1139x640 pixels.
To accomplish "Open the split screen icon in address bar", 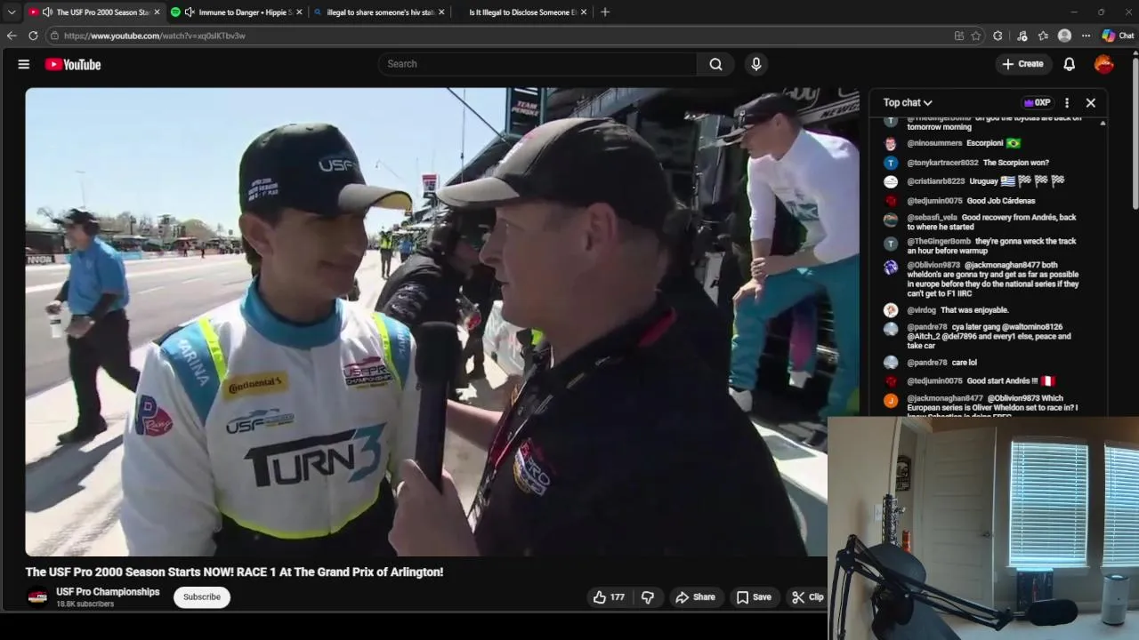I will coord(958,36).
